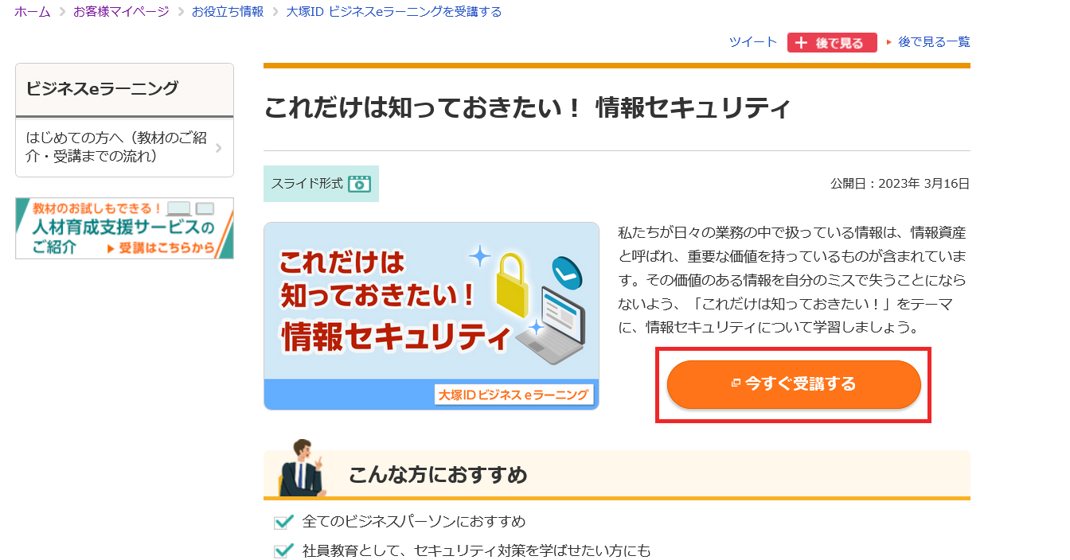Click the ホーム breadcrumb link
This screenshot has width=1070, height=560.
pyautogui.click(x=33, y=12)
